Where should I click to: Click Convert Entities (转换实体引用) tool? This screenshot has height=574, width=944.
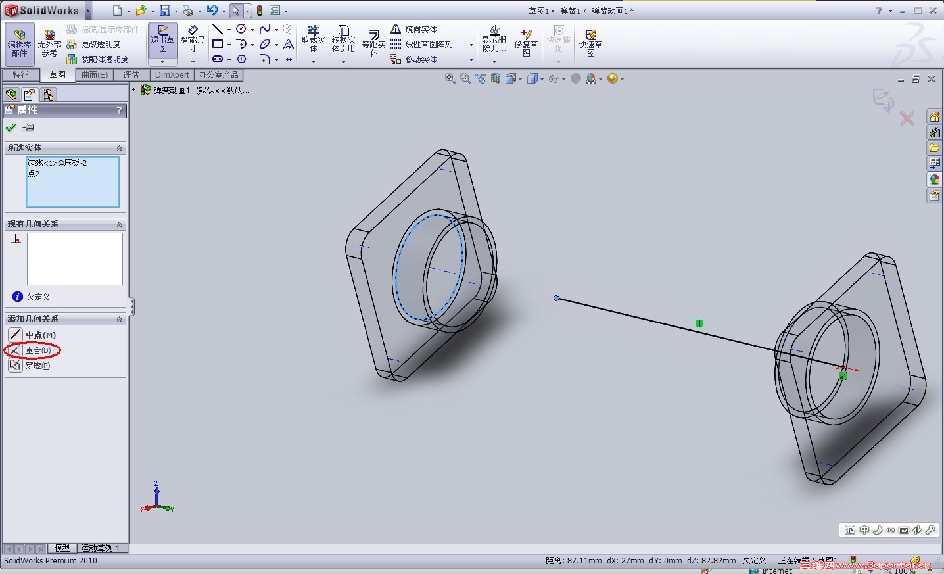[343, 39]
